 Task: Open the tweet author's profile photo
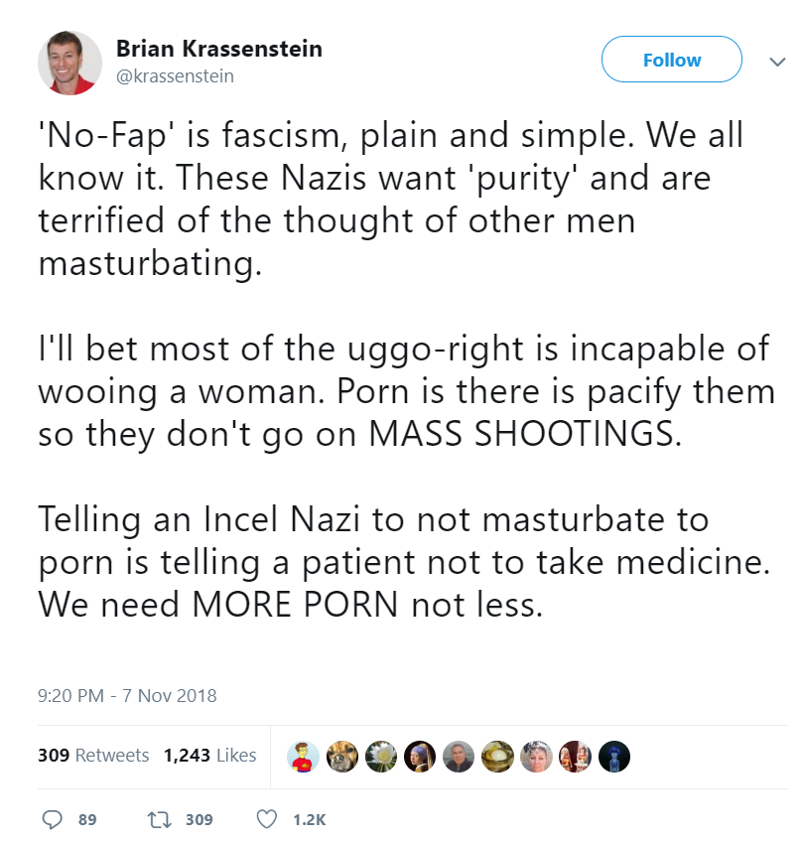(69, 62)
